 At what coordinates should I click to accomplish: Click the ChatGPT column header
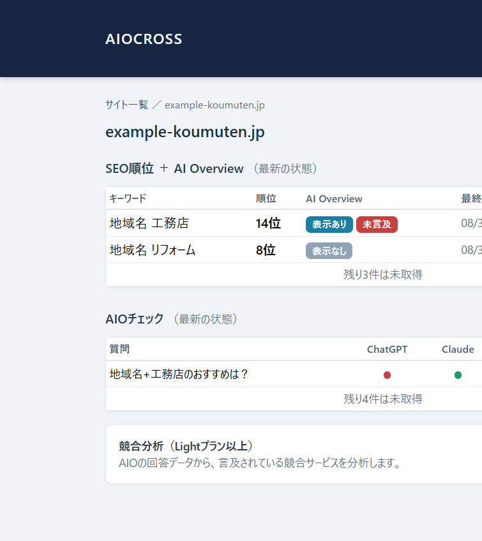click(387, 349)
